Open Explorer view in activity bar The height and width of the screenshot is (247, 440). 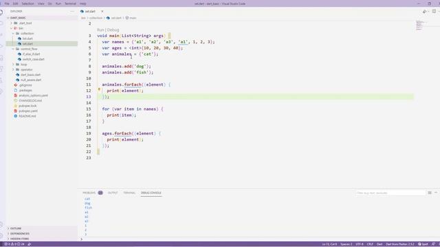coord(1,12)
